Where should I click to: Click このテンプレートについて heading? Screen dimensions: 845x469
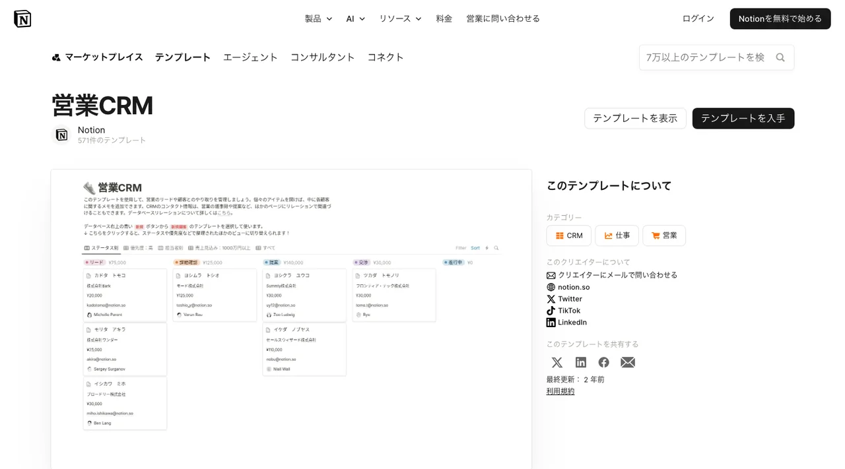609,186
